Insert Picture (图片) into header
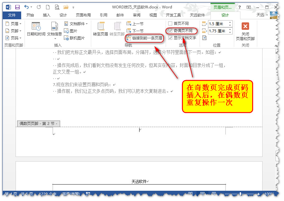Screen dimensions: 284x201 (x=71, y=31)
